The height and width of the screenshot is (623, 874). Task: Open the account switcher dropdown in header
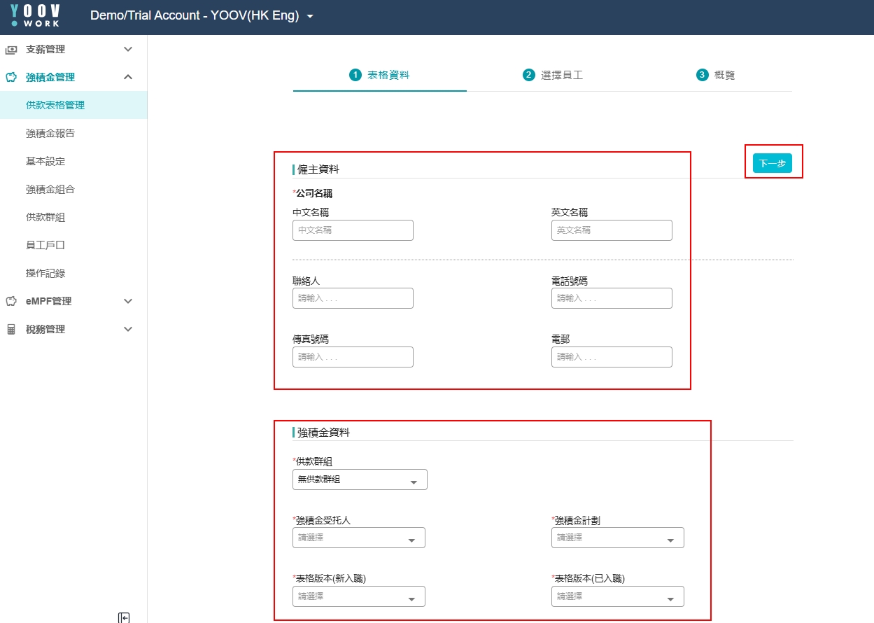pyautogui.click(x=311, y=16)
